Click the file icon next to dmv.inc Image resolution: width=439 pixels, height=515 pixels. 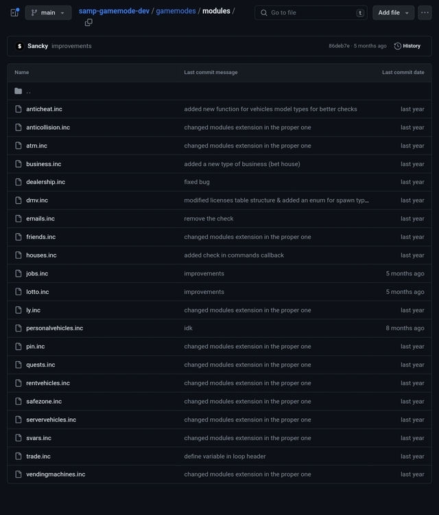tap(19, 201)
